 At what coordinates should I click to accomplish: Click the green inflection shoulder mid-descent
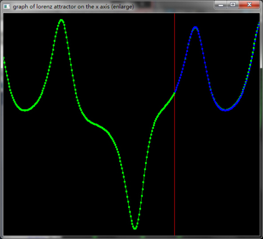[96, 124]
